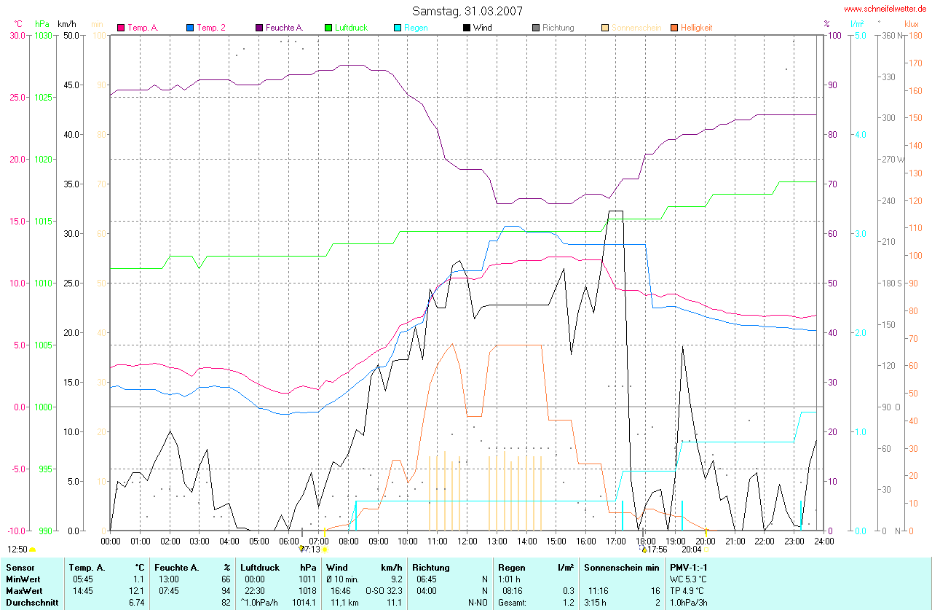Click the 12:00 time axis label
932x610 pixels.
[x=467, y=541]
